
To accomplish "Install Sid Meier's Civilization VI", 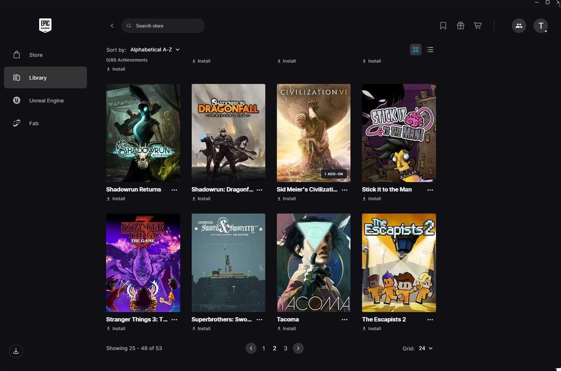I will (x=286, y=199).
